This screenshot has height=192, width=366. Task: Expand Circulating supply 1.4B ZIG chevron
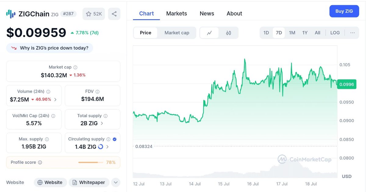coord(107,147)
